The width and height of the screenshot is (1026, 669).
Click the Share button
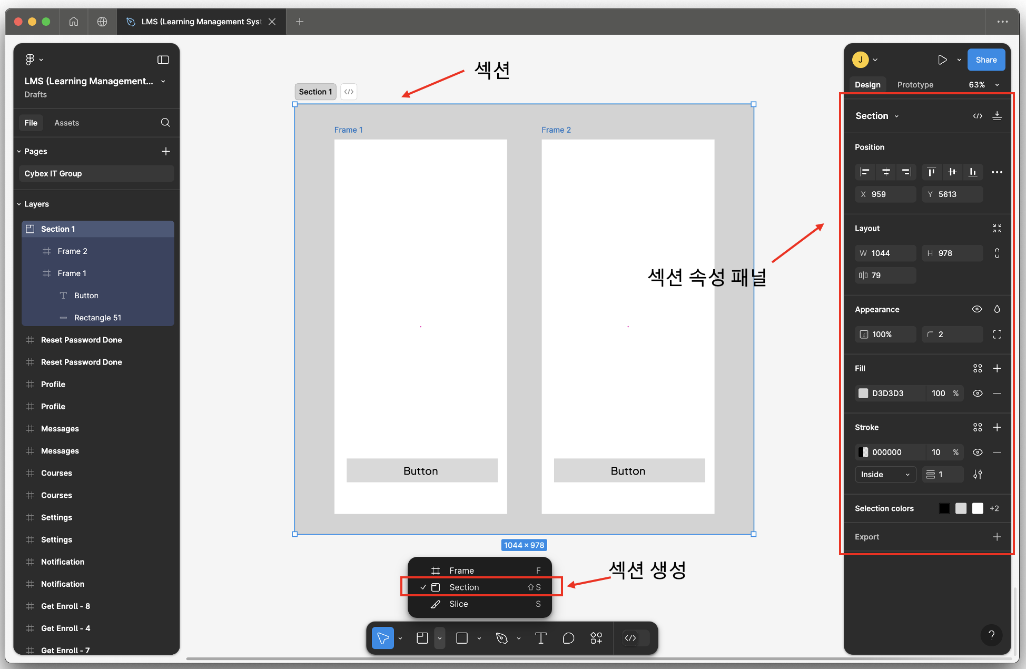pos(986,60)
